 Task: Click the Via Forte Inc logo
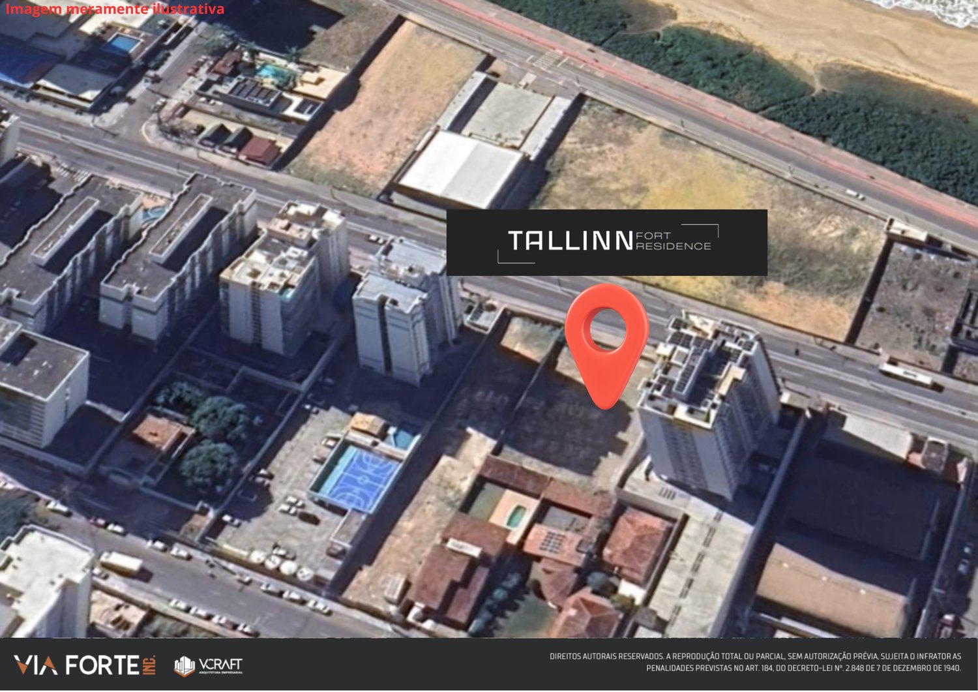click(85, 665)
